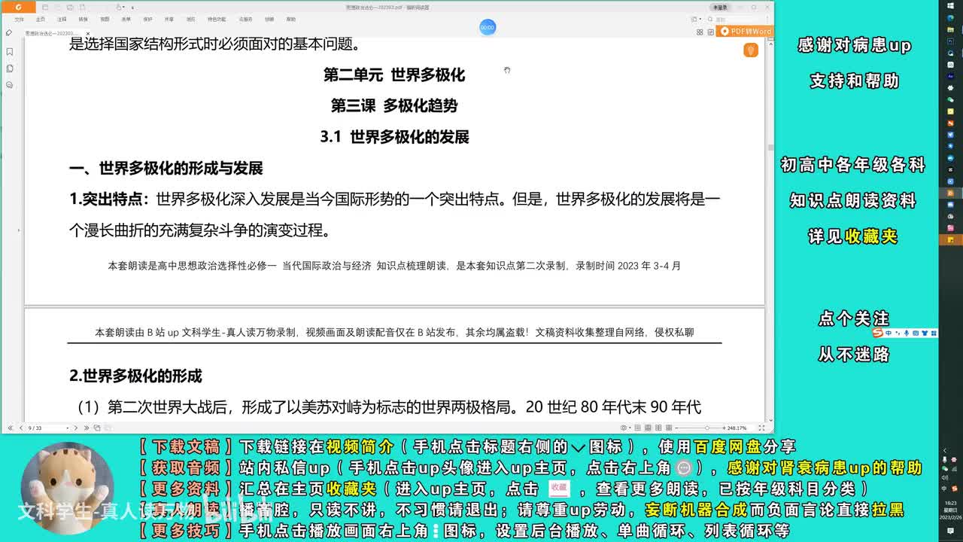Viewport: 963px width, 542px height.
Task: Click zoom-in plus at slider's right end
Action: 724,428
